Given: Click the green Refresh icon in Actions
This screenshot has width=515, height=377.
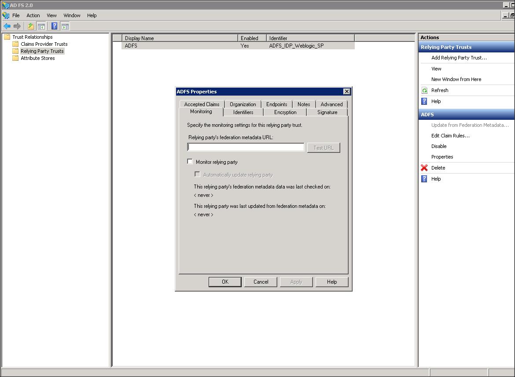Looking at the screenshot, I should [424, 90].
